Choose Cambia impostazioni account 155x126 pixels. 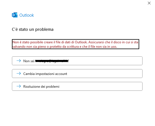point(77,74)
